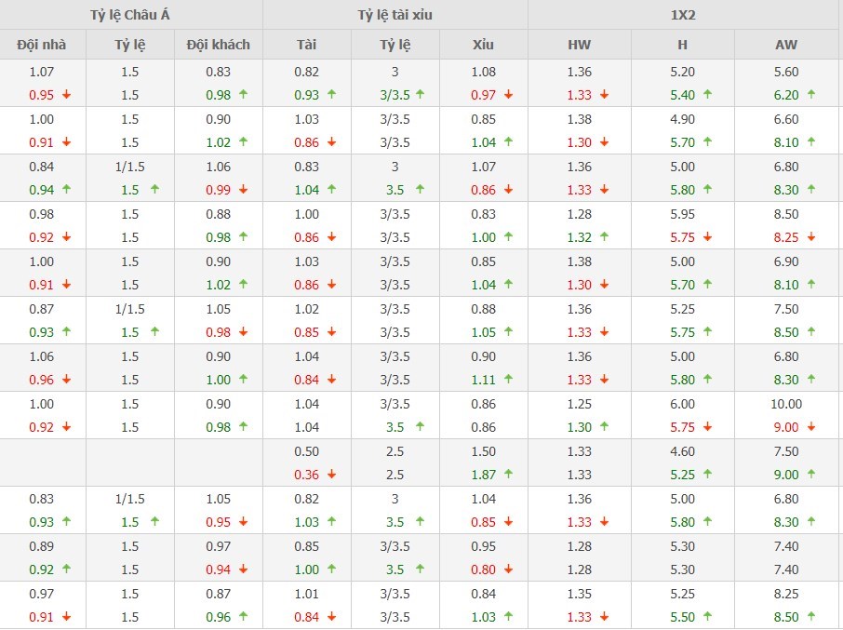The height and width of the screenshot is (630, 843).
Task: Click the green up arrow next to 6.20
Action: point(811,95)
